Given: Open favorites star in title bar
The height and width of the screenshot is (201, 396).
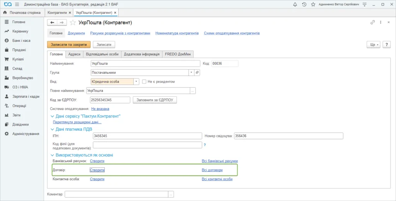Looking at the screenshot, I should coord(313,4).
